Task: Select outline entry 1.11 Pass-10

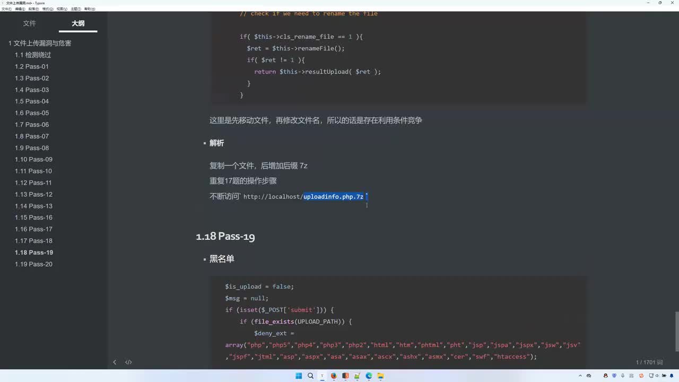Action: click(x=33, y=171)
